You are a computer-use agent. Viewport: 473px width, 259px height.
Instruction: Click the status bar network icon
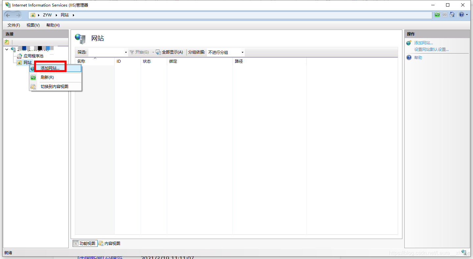click(464, 252)
